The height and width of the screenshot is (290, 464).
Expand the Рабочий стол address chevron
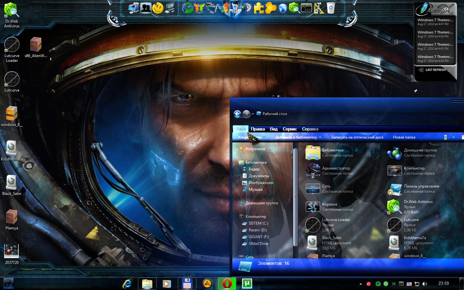[x=292, y=114]
